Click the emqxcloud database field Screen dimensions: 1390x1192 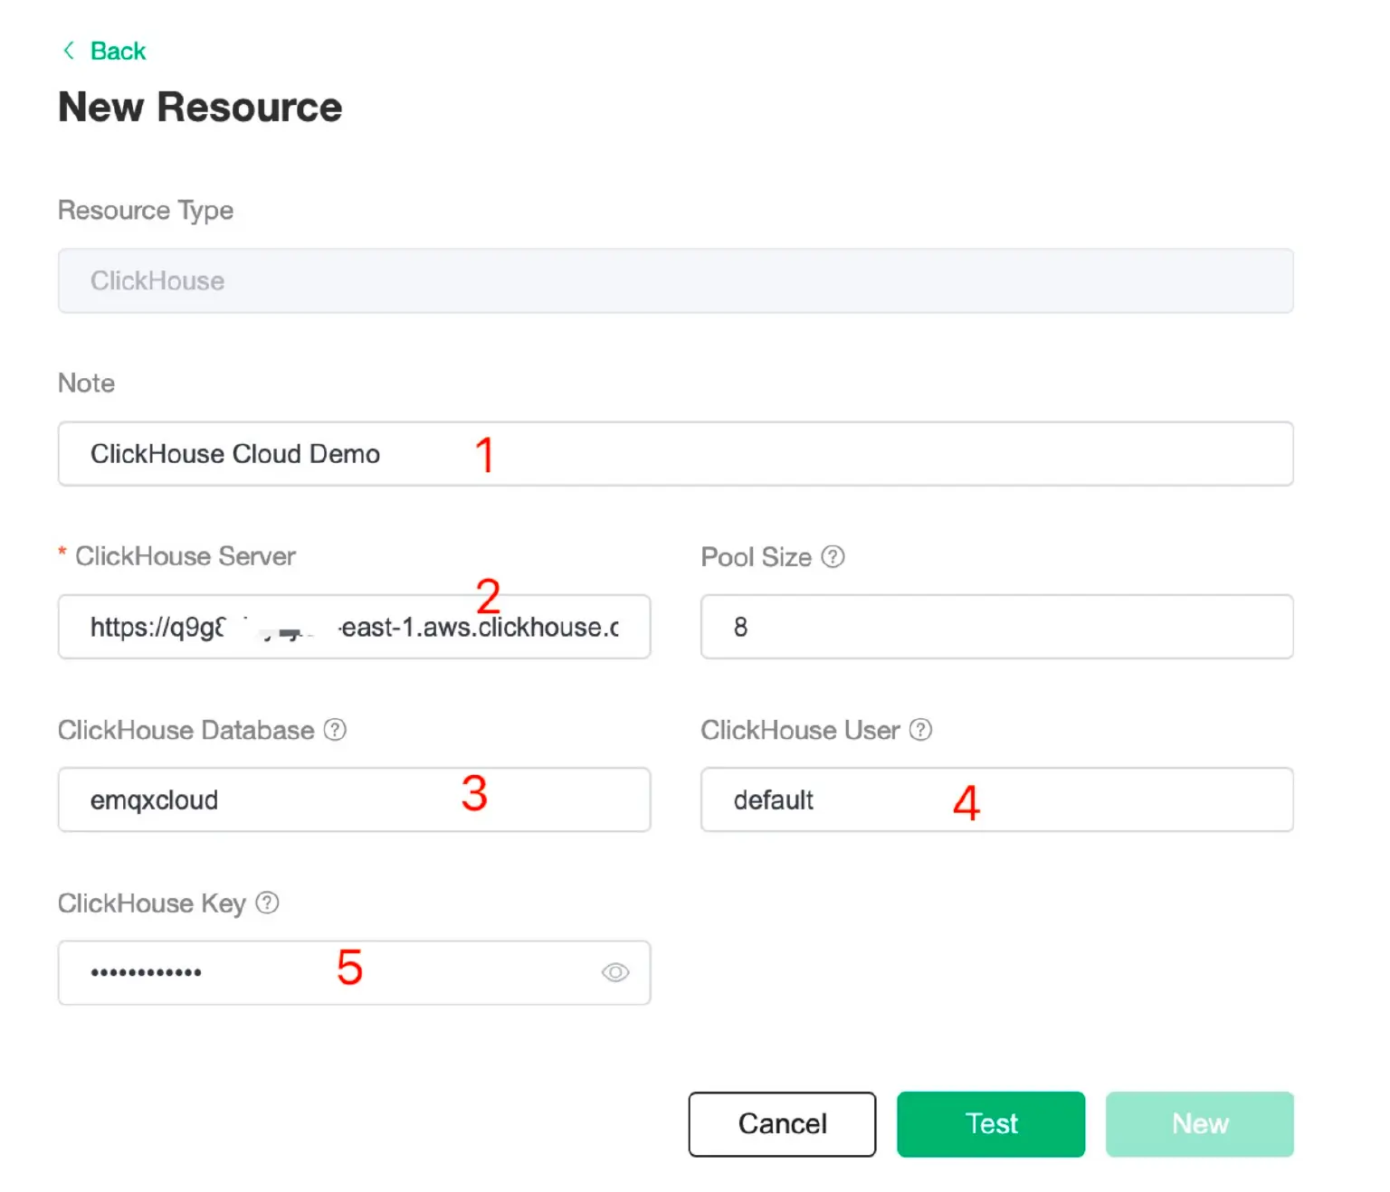[353, 799]
